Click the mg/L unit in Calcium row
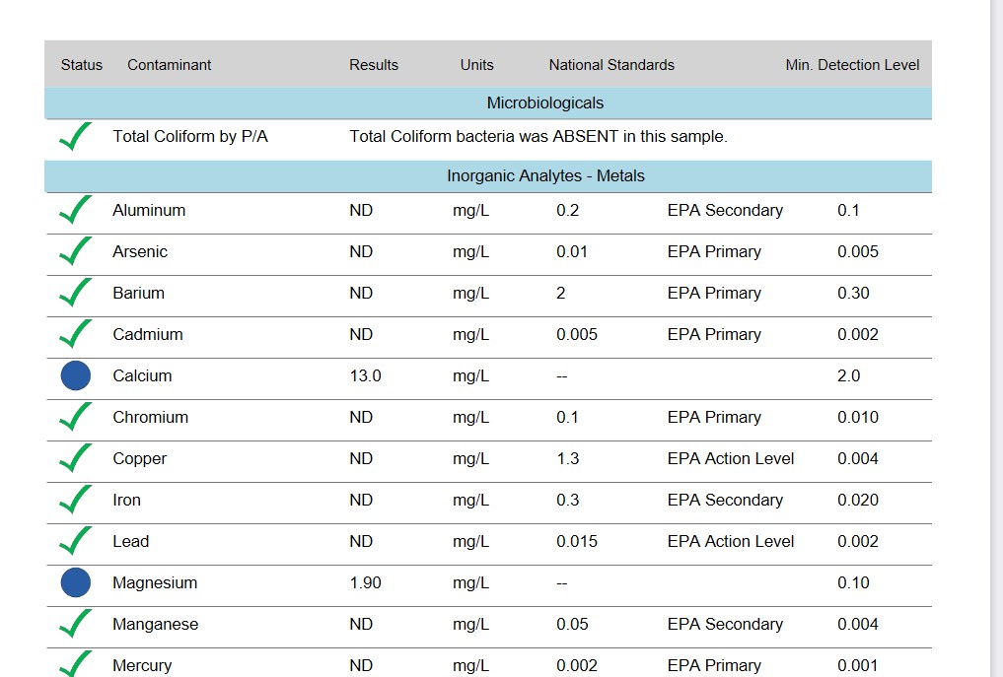Image resolution: width=1003 pixels, height=677 pixels. click(470, 375)
